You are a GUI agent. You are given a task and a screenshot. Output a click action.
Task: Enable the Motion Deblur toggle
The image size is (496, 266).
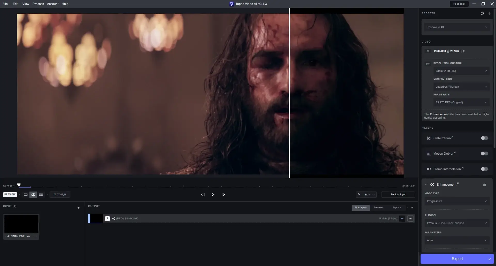(484, 154)
